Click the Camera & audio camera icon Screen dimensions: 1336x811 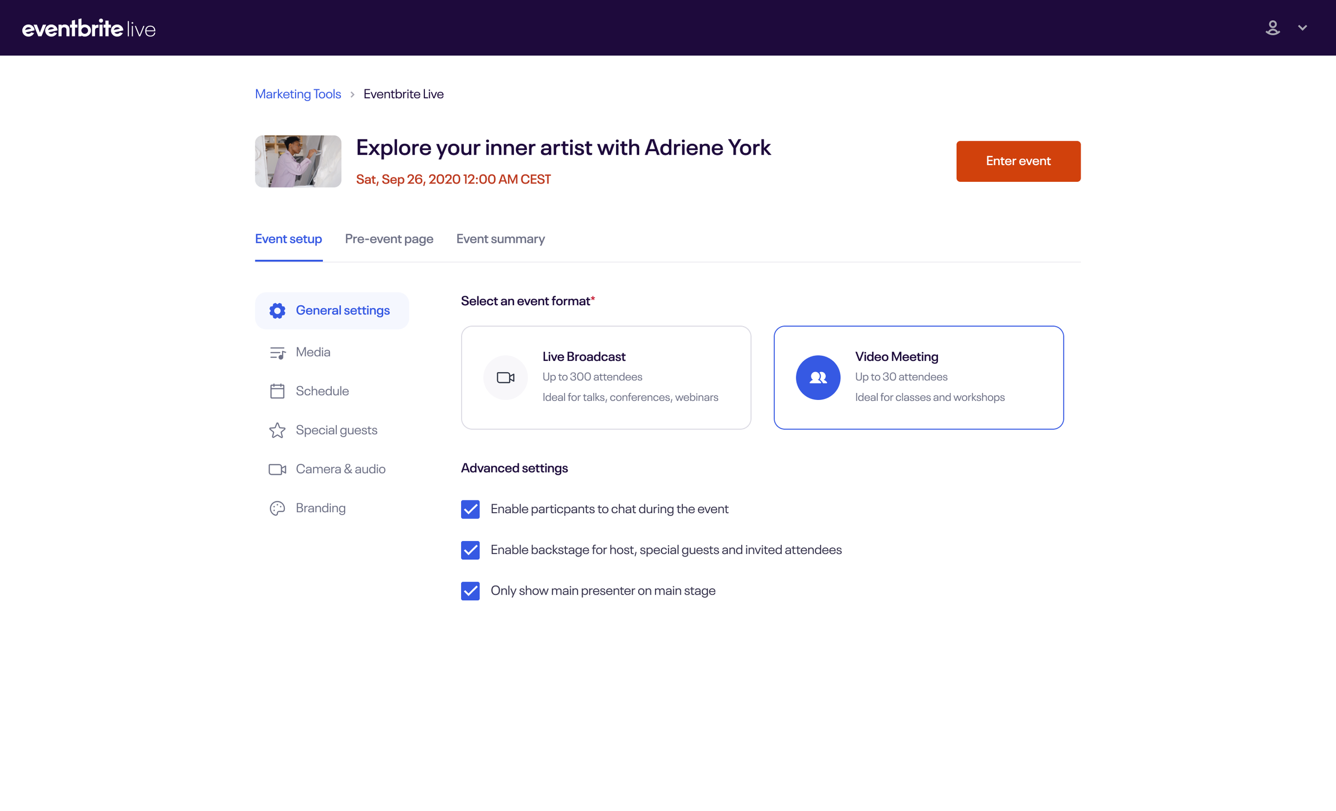pos(277,469)
